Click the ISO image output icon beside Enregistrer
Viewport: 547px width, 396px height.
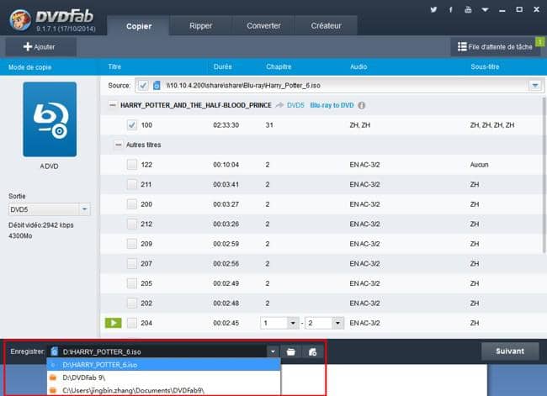point(312,351)
